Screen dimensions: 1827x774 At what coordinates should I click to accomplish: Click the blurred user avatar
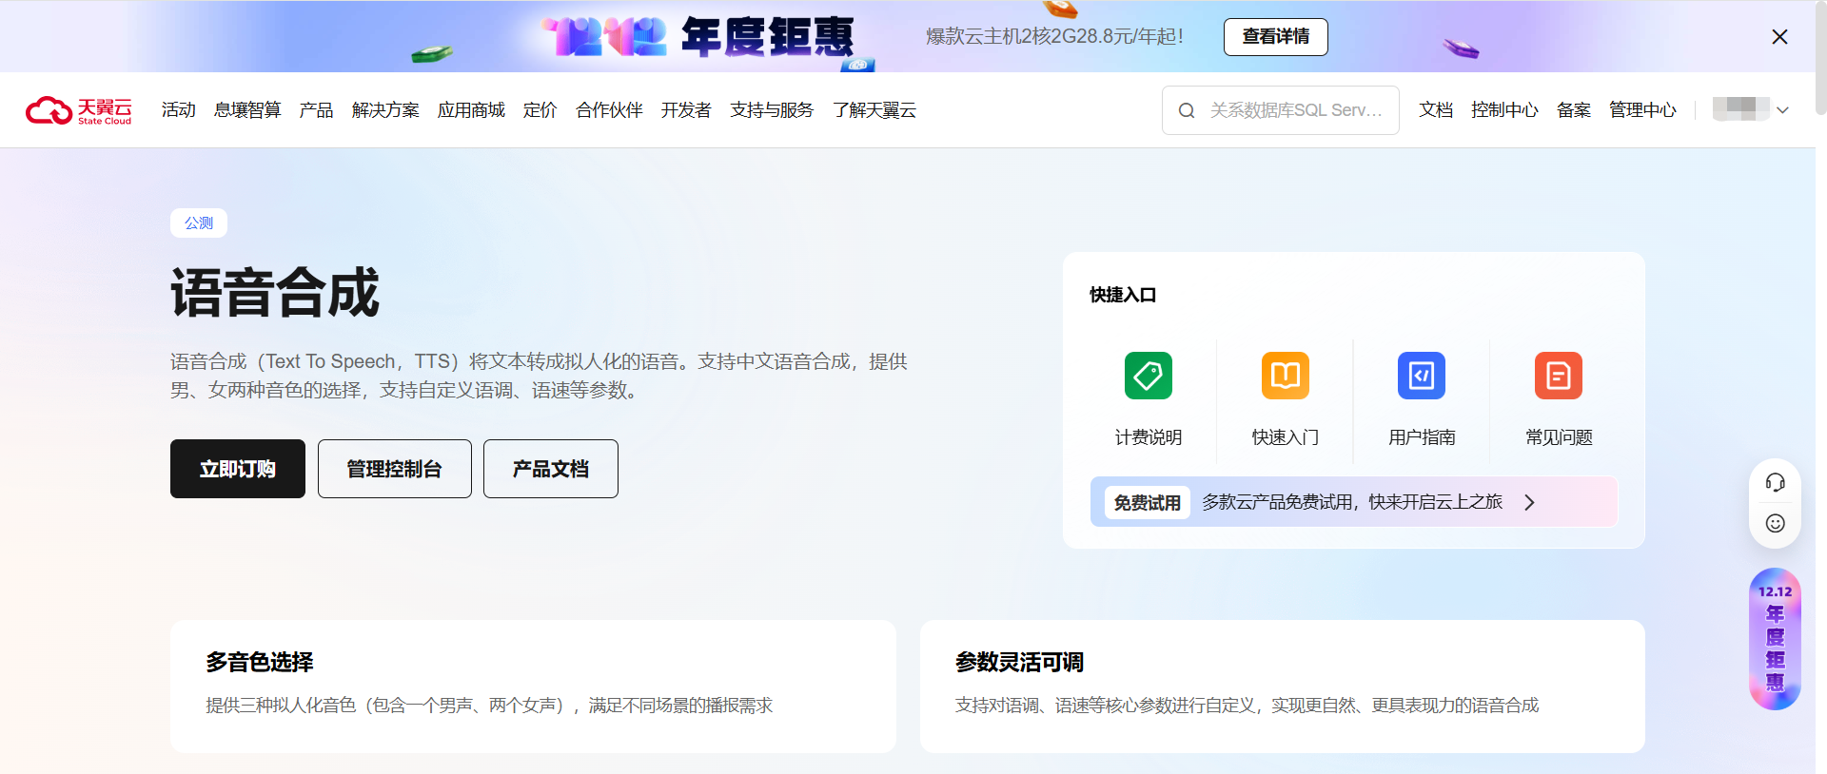point(1741,109)
